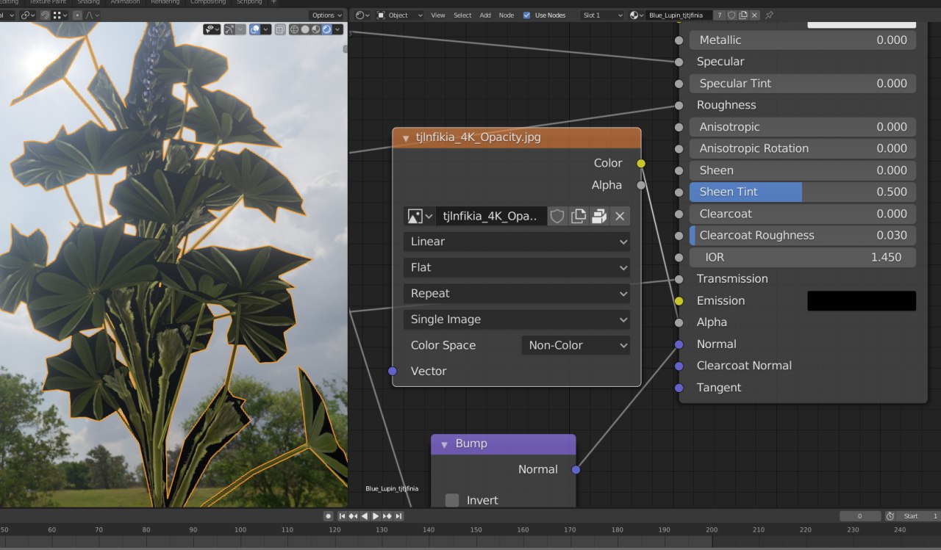Collapse the Bump node triangle

pos(444,444)
